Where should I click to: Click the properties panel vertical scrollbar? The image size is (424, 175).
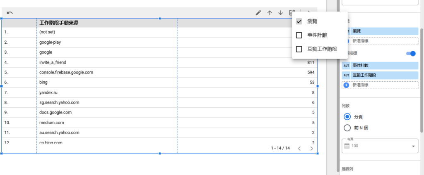point(422,78)
